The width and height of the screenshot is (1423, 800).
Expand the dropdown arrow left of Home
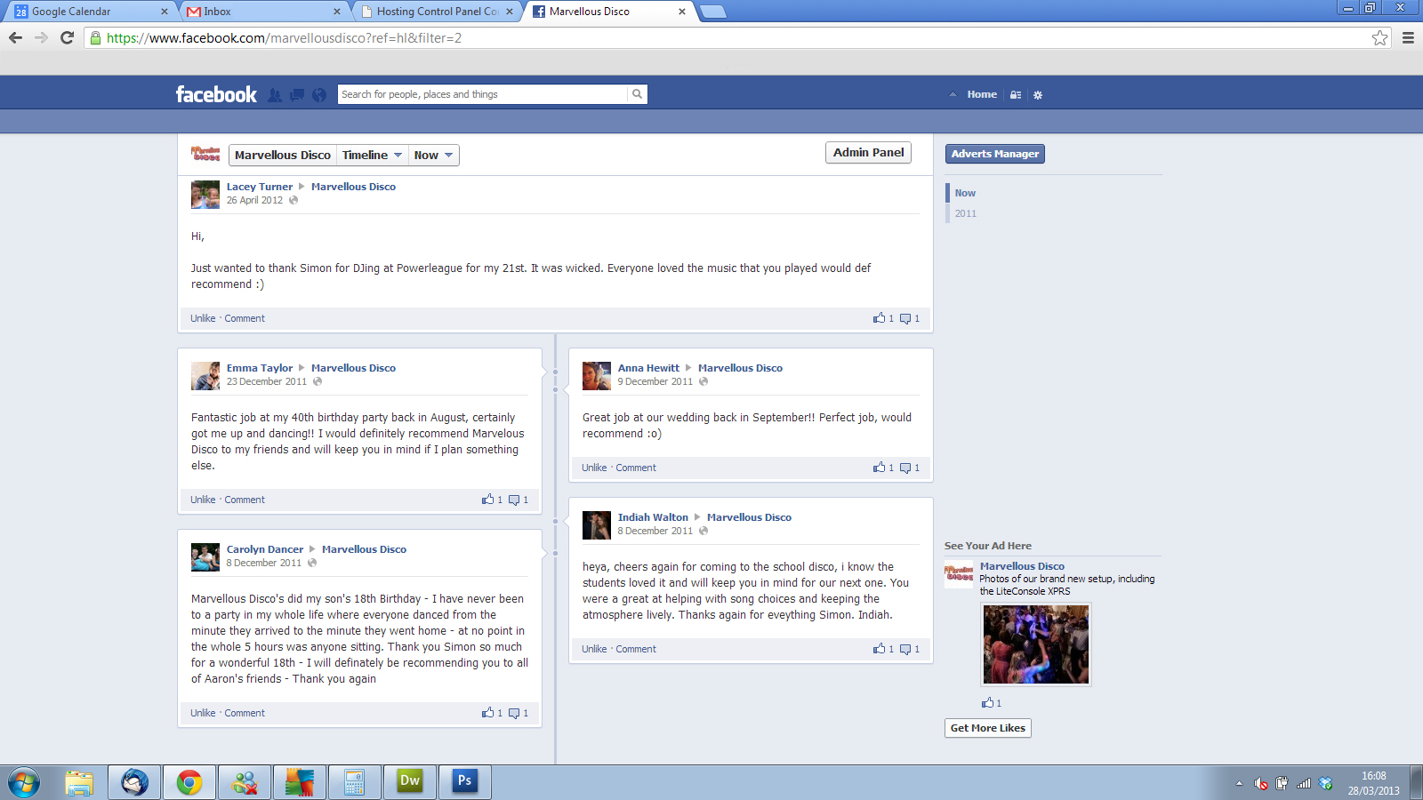(x=953, y=95)
